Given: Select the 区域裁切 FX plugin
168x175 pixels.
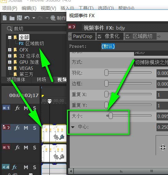Looking at the screenshot, I should point(35,43).
